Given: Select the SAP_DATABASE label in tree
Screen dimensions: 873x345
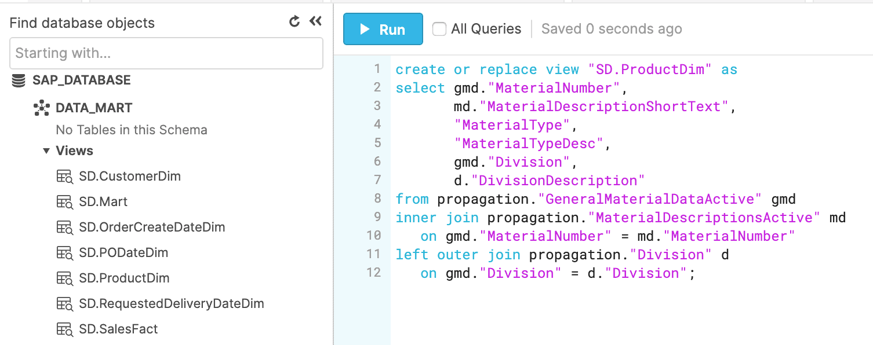Looking at the screenshot, I should [x=81, y=80].
